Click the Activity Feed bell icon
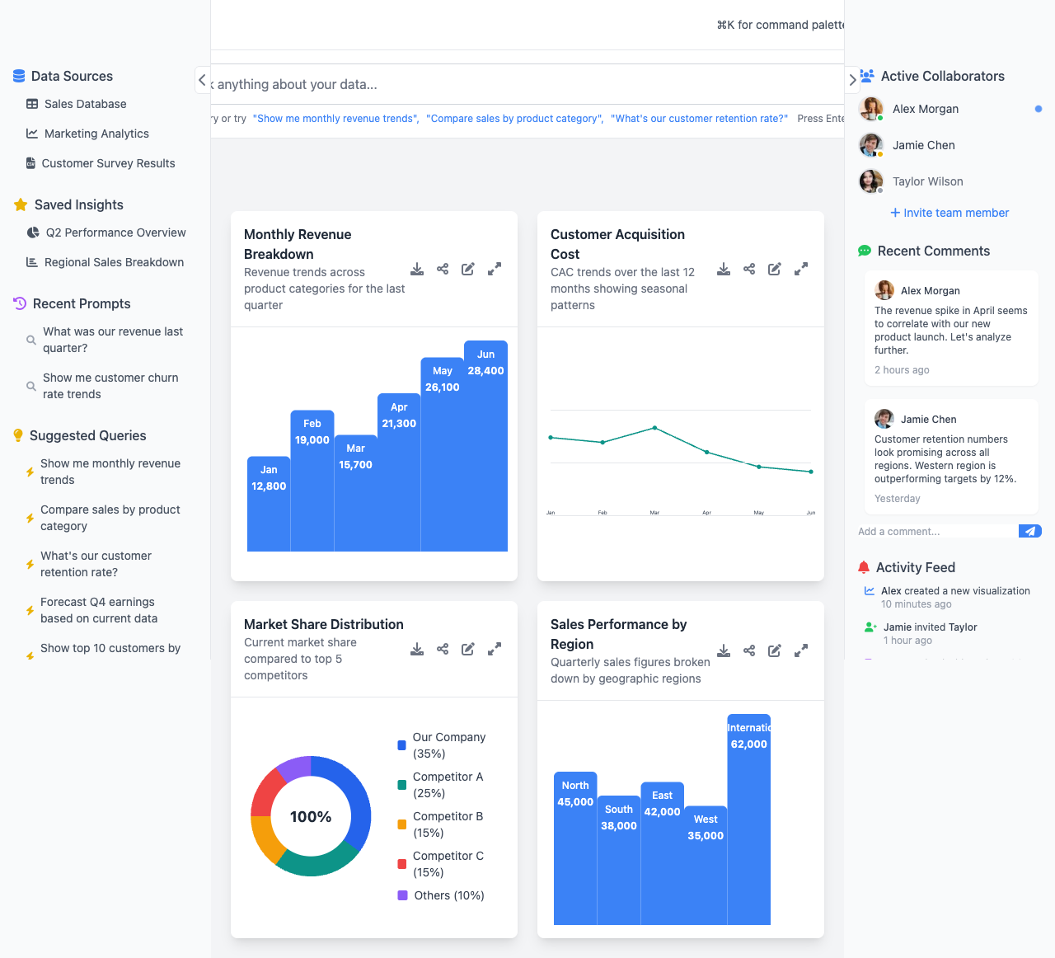The width and height of the screenshot is (1055, 958). point(864,566)
